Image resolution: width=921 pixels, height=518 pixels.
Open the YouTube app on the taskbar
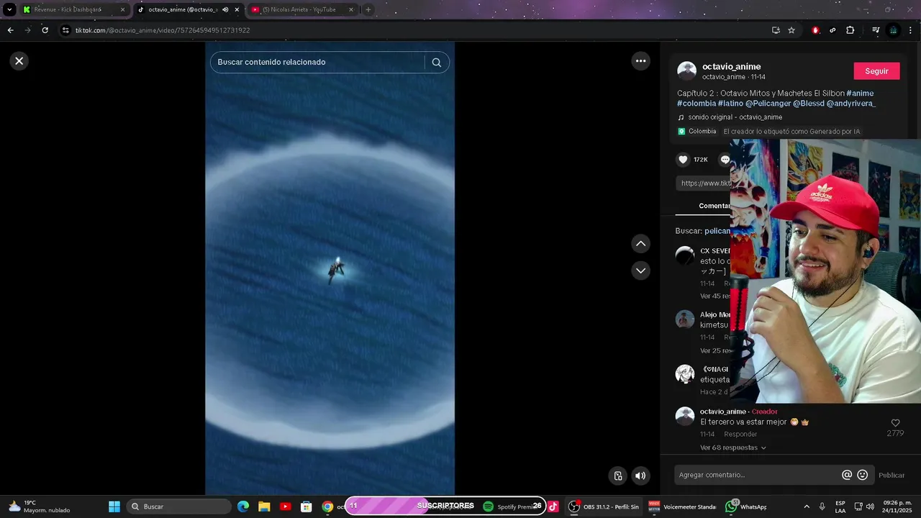285,506
